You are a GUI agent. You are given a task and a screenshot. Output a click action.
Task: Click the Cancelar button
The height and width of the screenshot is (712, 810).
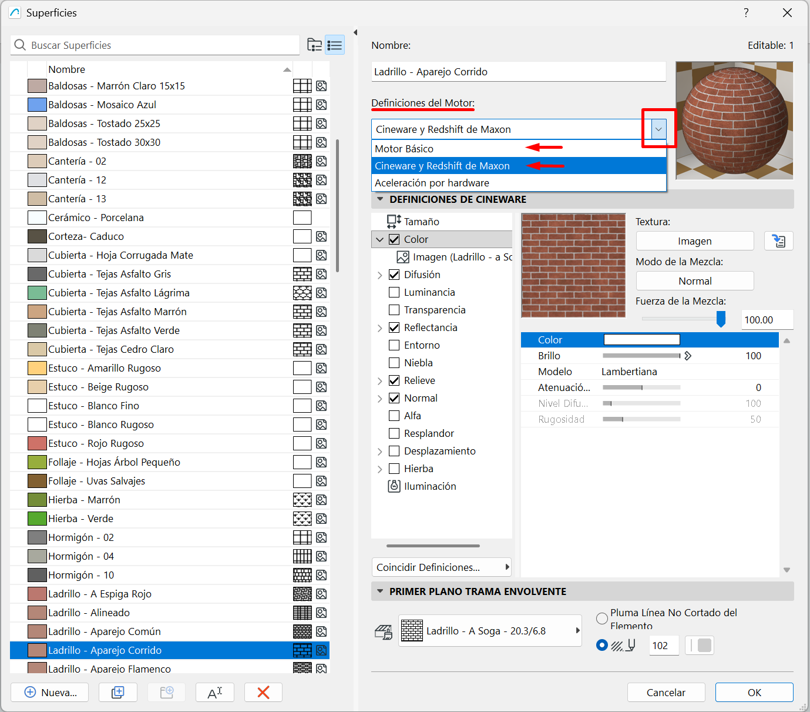(666, 693)
